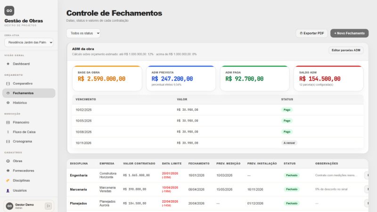This screenshot has height=212, width=377.
Task: Click the ADM Prevista card
Action: (x=181, y=78)
